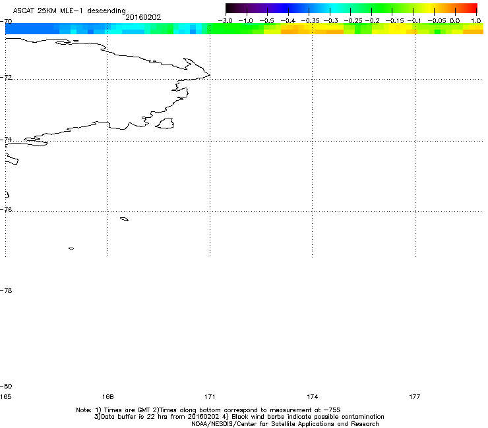Screen dimensions: 488x428
Task: Click the 0.0 colorbar label
Action: click(455, 21)
